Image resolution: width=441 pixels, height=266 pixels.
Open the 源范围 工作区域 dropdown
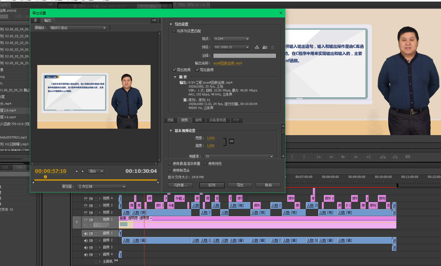tap(101, 187)
